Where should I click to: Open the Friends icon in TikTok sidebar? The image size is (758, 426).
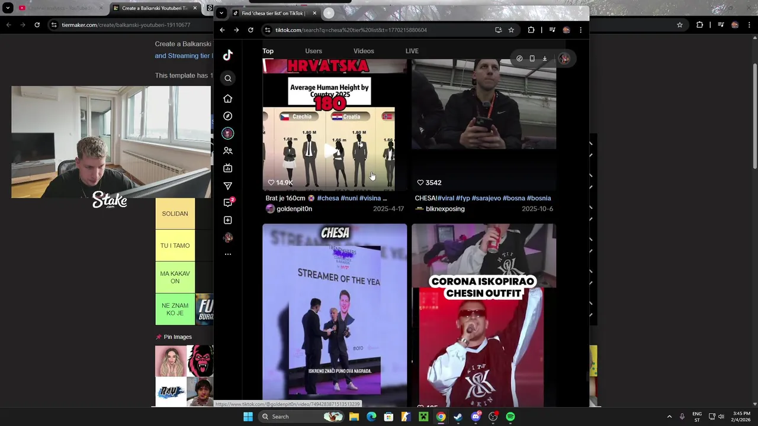[x=228, y=151]
